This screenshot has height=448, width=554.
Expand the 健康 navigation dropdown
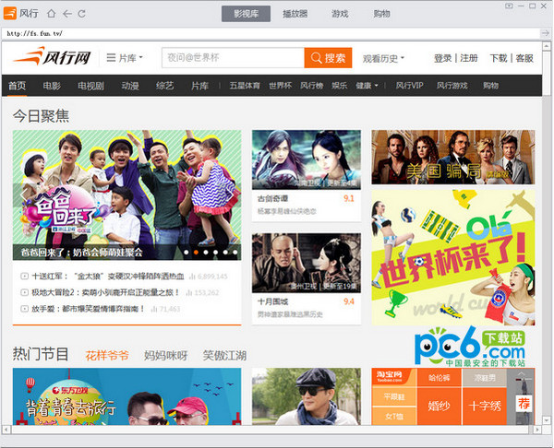click(x=367, y=86)
